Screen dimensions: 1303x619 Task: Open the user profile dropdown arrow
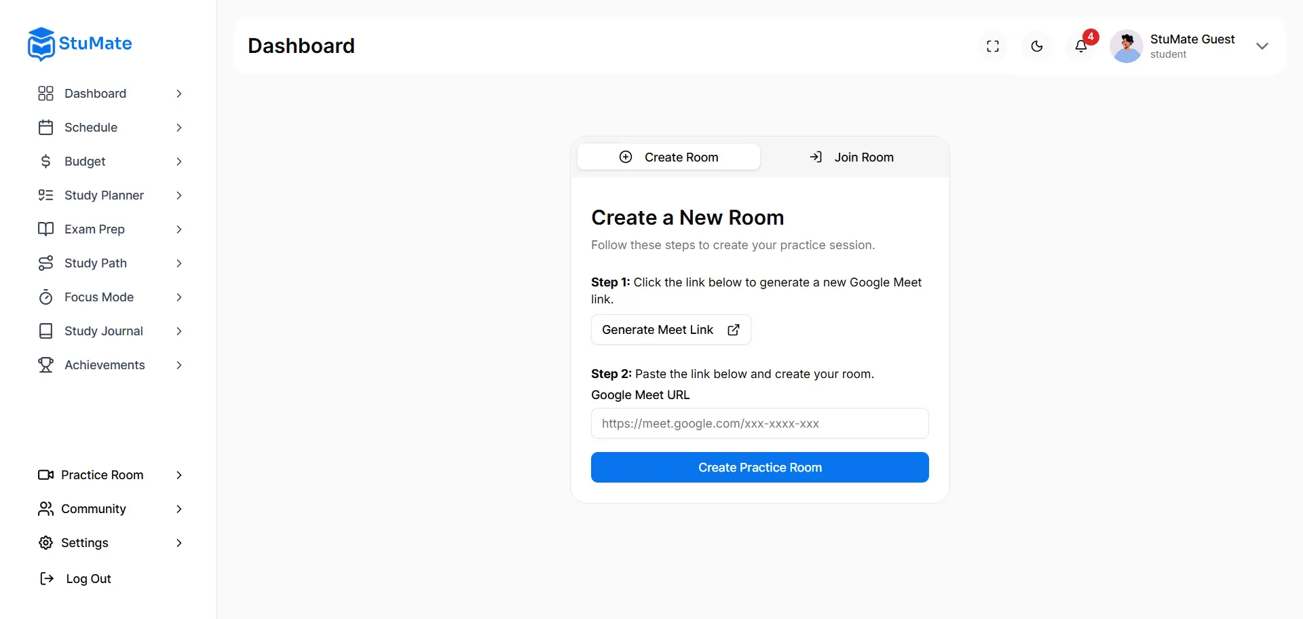(x=1262, y=46)
